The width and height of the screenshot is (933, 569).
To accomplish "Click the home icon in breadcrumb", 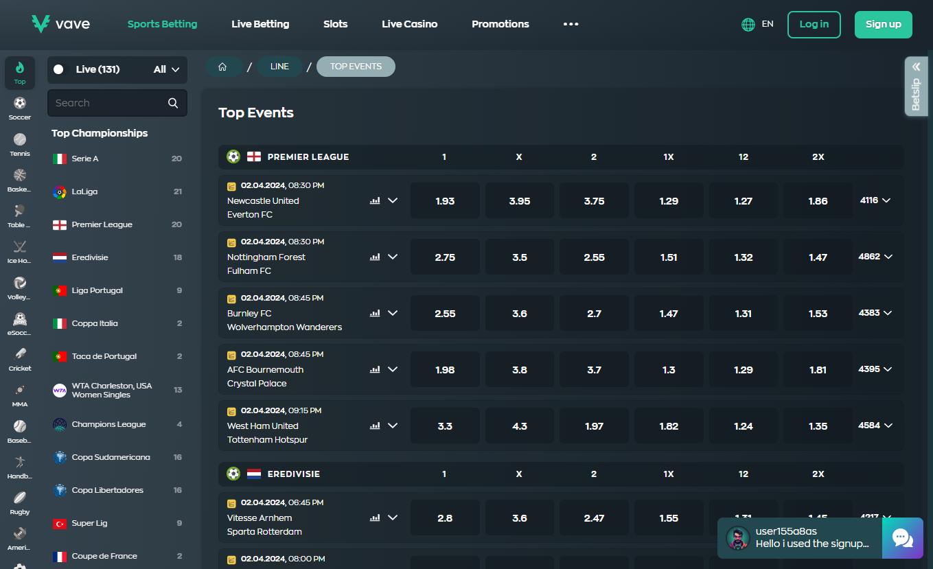I will coord(222,67).
